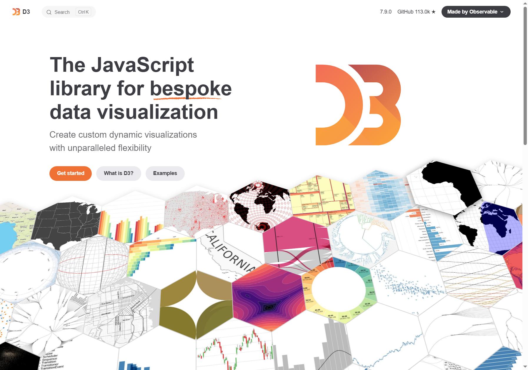Open the GitHub 113.0k link
This screenshot has width=528, height=370.
(416, 12)
